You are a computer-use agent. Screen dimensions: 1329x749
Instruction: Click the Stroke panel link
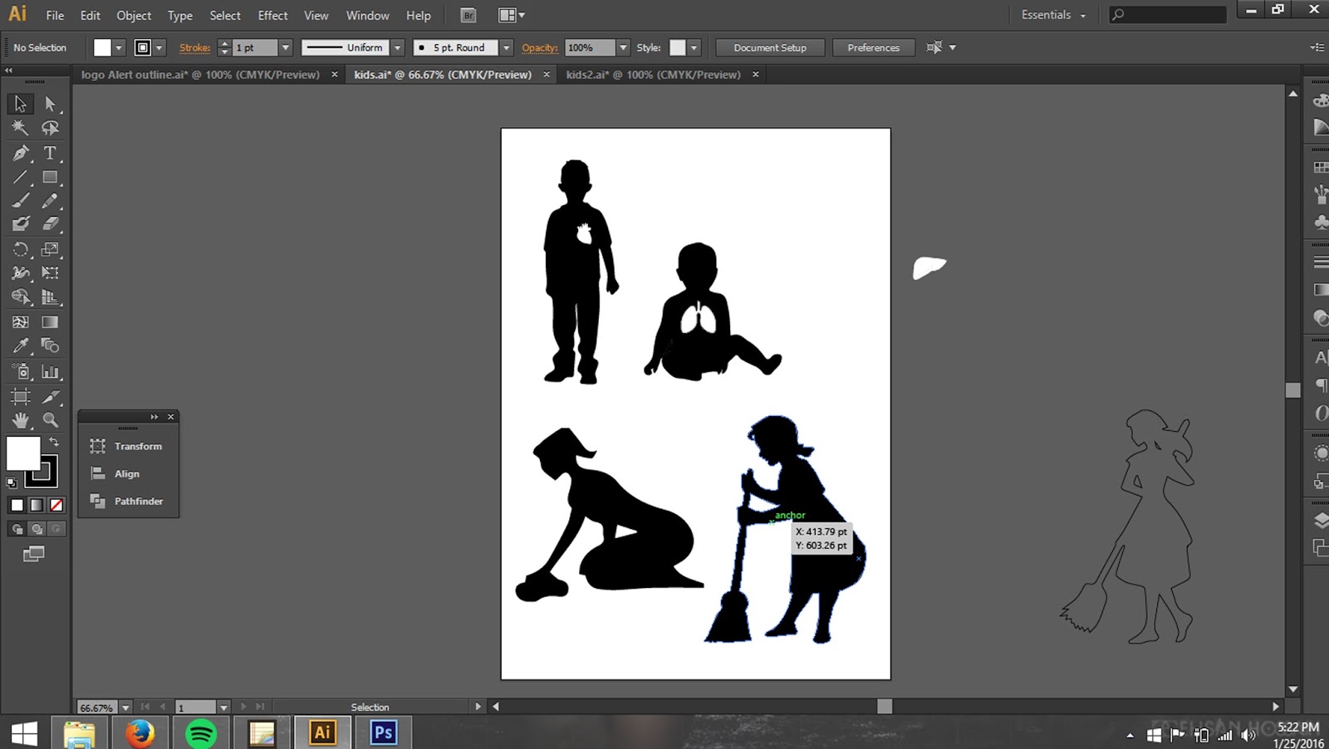coord(195,47)
